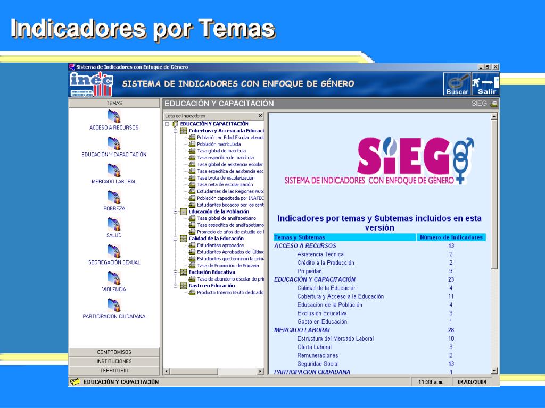
Task: Click icon of Población matriculada indicator
Action: click(x=192, y=144)
